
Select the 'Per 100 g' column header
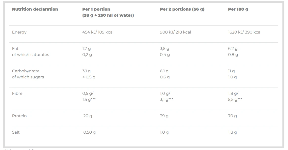[238, 9]
